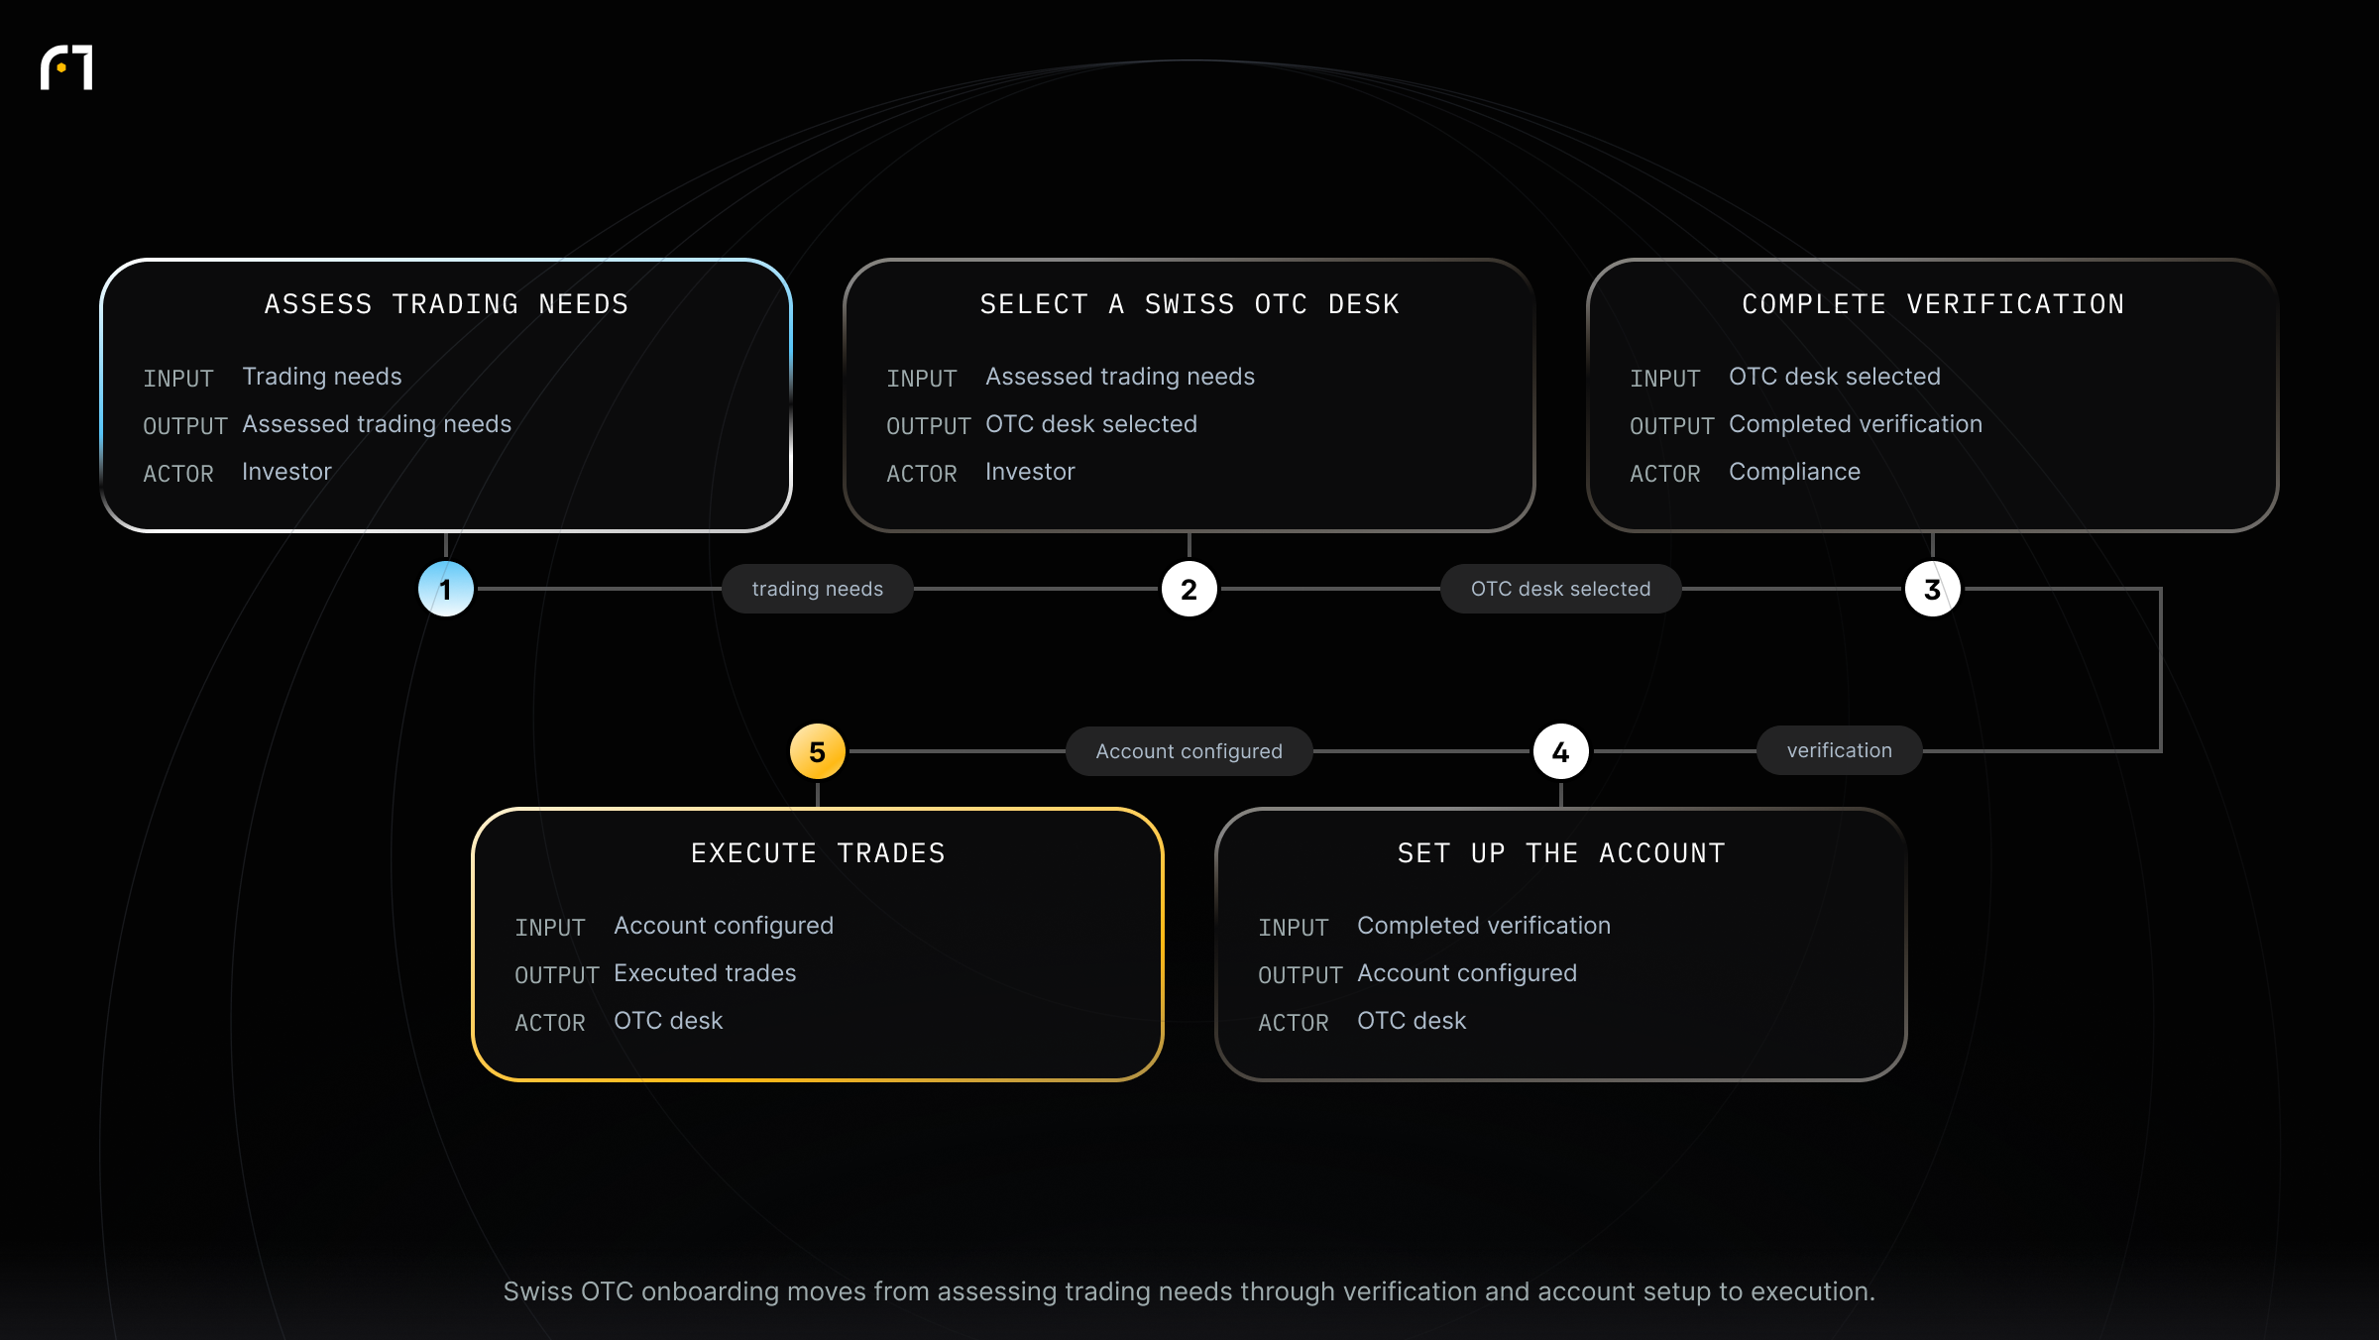Click the logo icon in the top-left corner
The width and height of the screenshot is (2379, 1340).
click(x=66, y=67)
